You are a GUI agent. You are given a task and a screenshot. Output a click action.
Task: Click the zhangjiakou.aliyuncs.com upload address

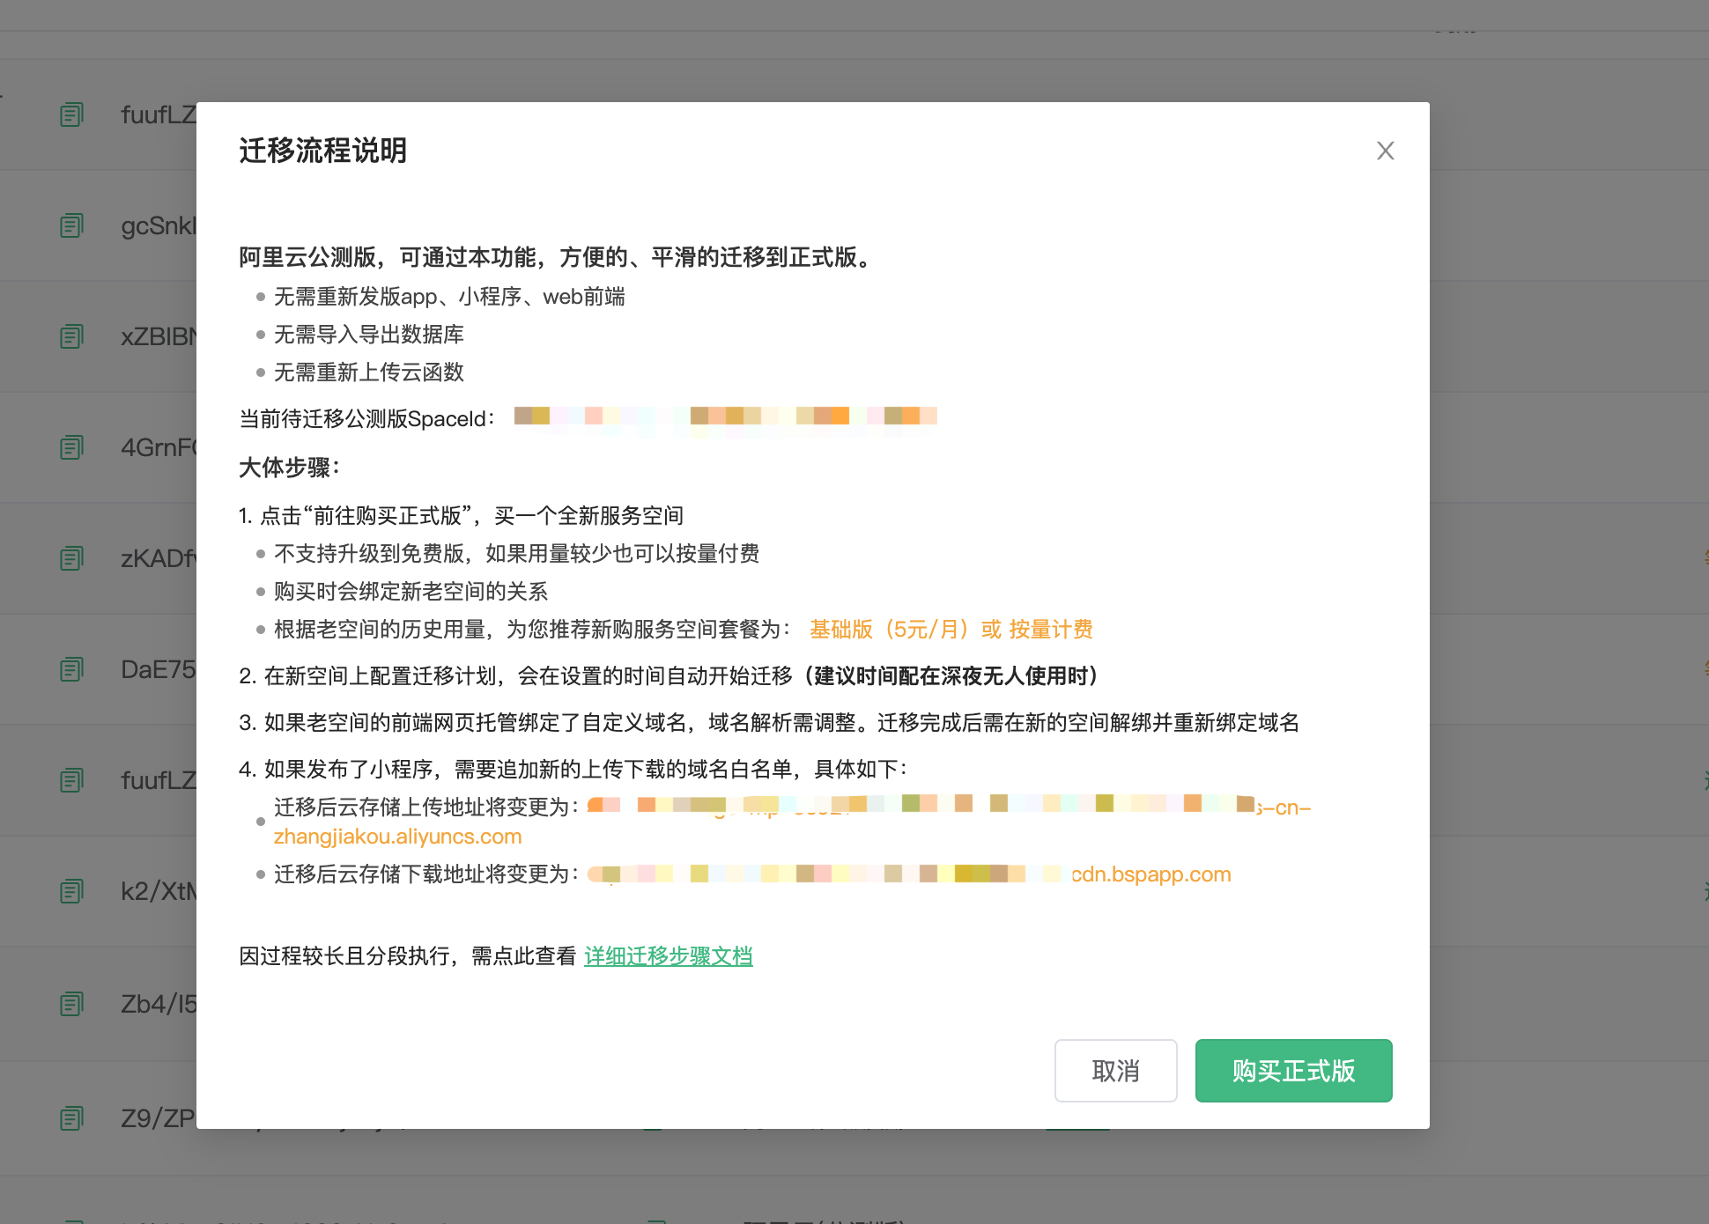click(397, 836)
